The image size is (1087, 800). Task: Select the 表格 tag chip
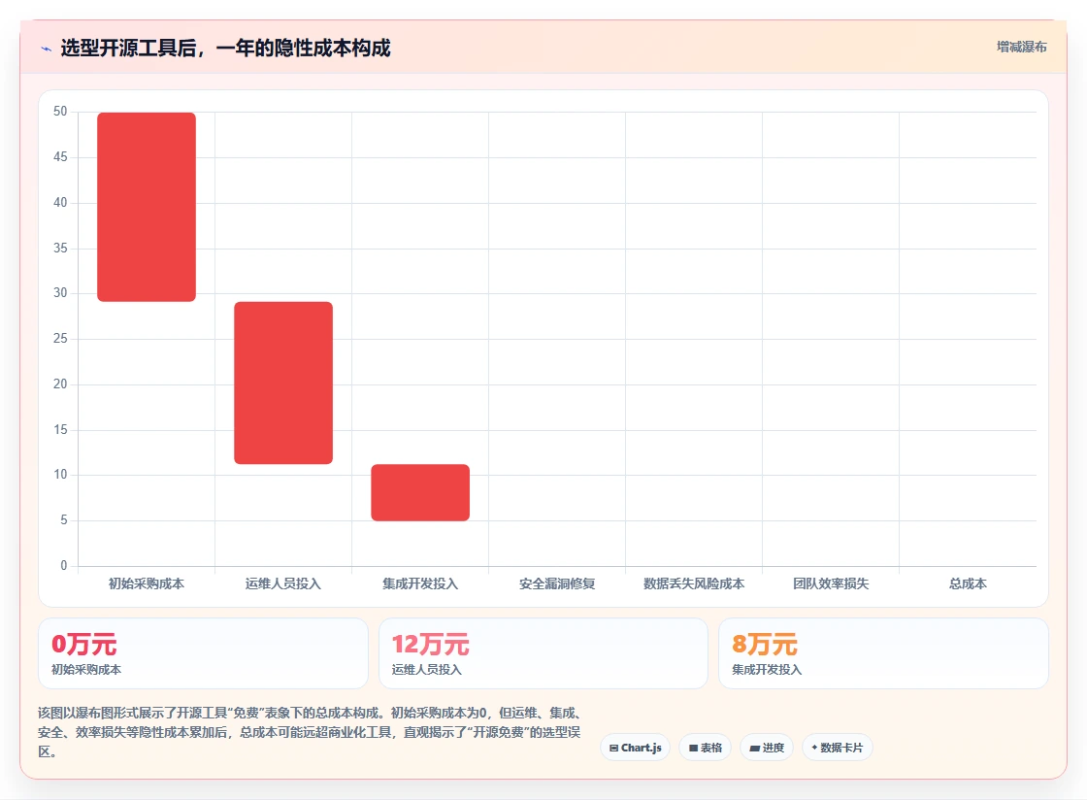(705, 748)
